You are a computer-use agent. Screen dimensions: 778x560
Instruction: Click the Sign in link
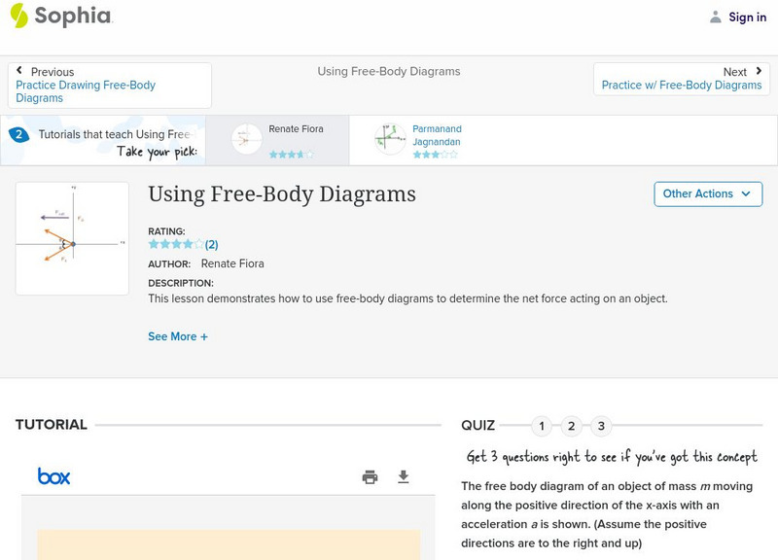pos(747,17)
